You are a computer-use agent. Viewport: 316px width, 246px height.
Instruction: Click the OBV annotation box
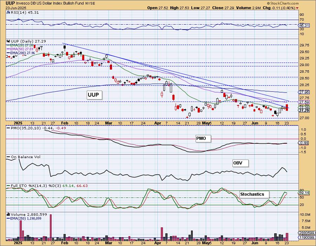point(240,163)
